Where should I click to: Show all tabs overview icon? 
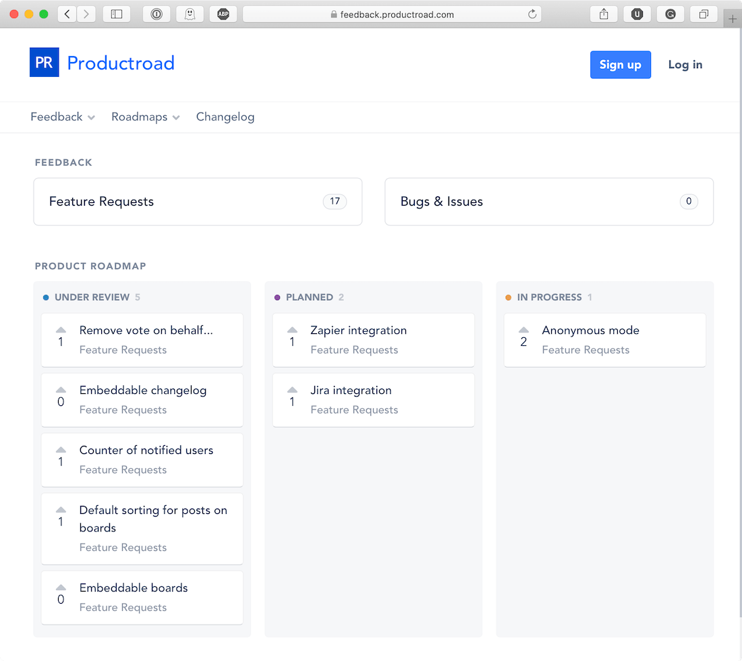(x=704, y=14)
